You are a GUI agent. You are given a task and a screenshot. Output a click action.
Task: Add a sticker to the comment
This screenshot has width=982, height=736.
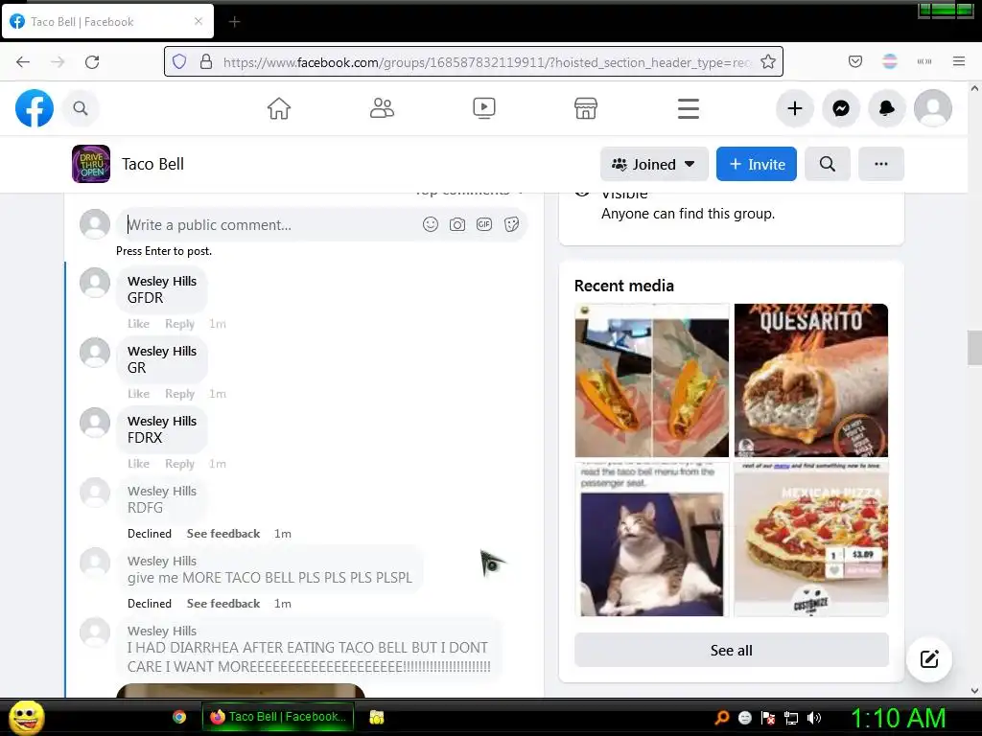point(512,224)
